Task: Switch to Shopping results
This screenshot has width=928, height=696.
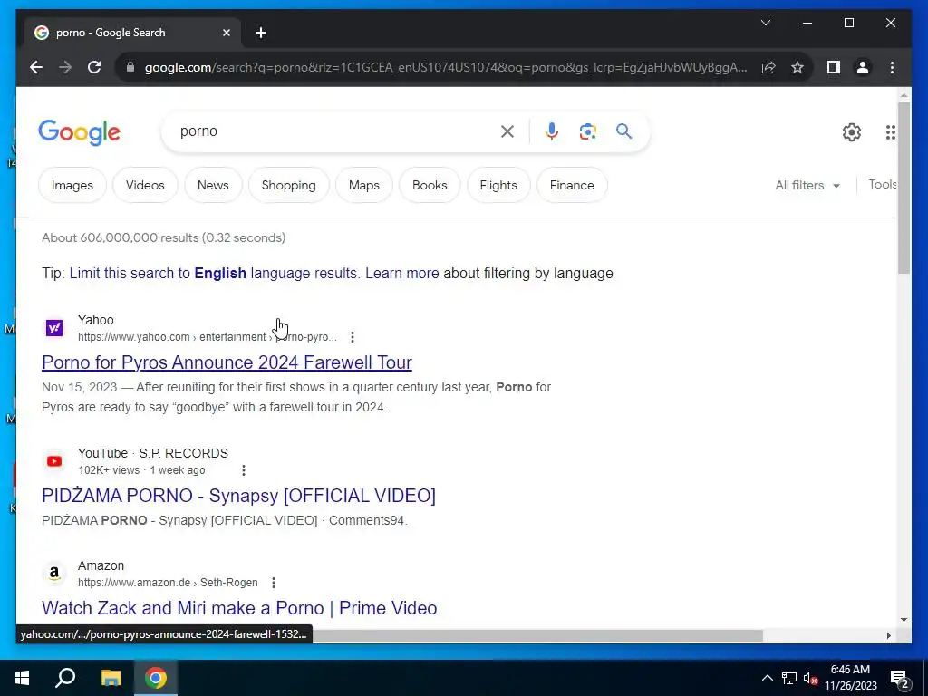Action: (x=289, y=185)
